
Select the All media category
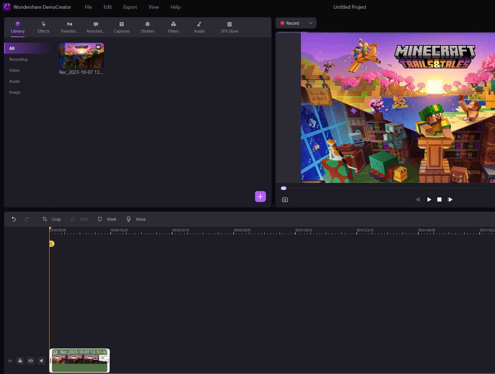click(x=27, y=48)
